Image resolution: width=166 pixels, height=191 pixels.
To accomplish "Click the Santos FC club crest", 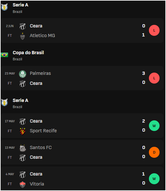I will tap(23, 148).
